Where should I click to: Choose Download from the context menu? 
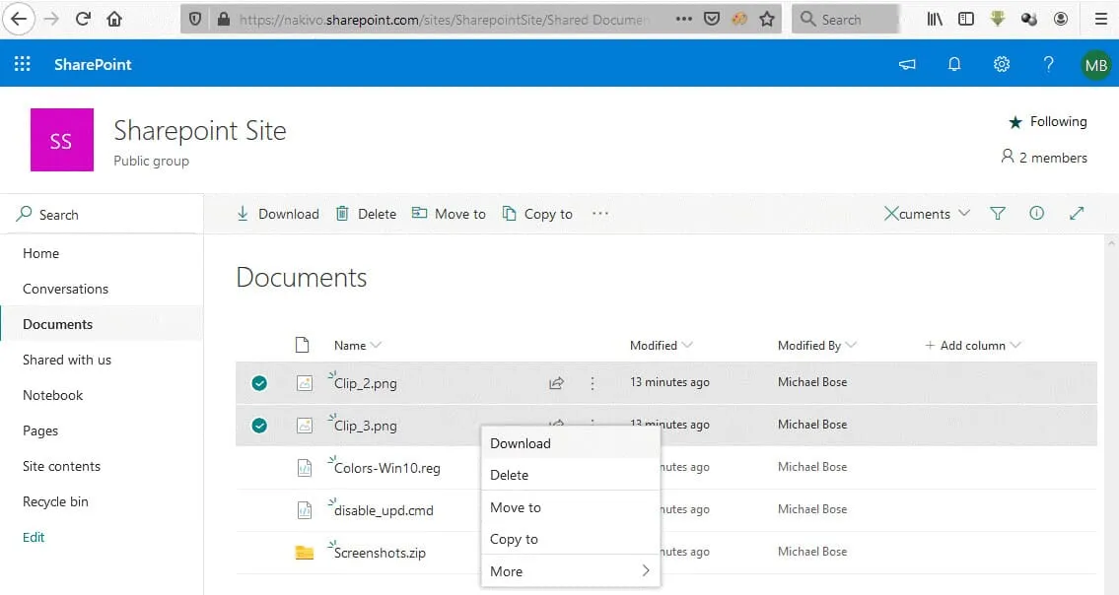pos(521,443)
